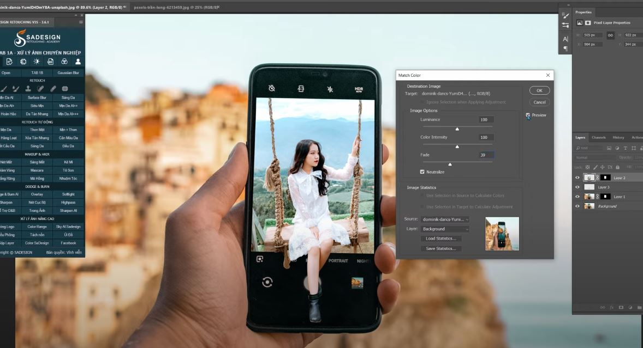Click the user profile icon in SaDesign panel
This screenshot has width=643, height=348.
tap(78, 62)
